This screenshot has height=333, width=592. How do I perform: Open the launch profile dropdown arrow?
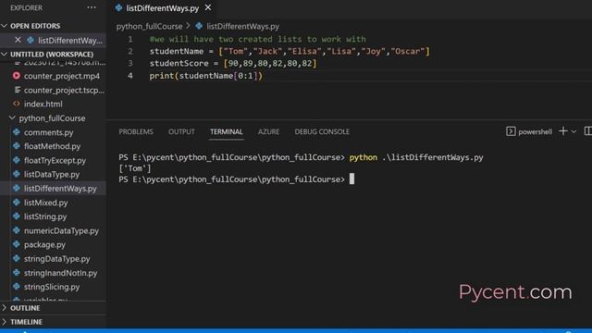[573, 131]
